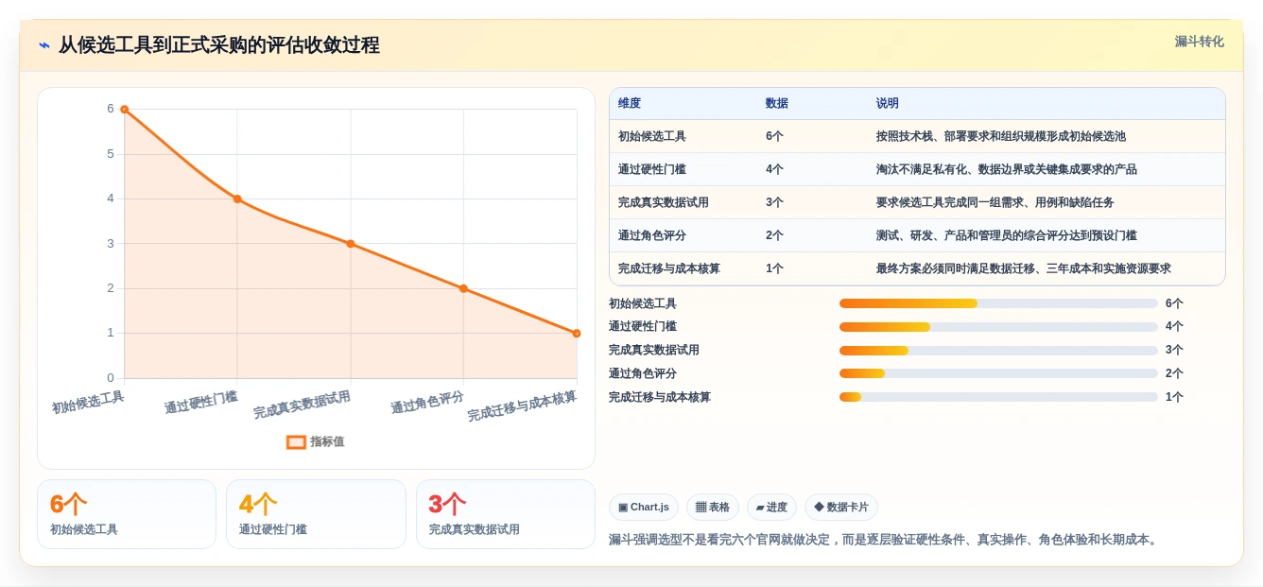Click description 要求候选工具完成同一组需求、用例和缺陷任务

pyautogui.click(x=995, y=202)
